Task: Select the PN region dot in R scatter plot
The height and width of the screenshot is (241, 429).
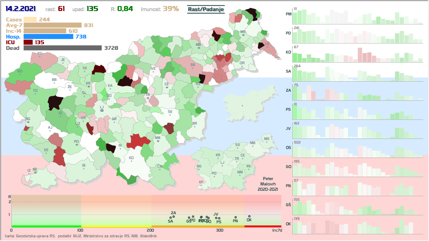Action: point(235,217)
